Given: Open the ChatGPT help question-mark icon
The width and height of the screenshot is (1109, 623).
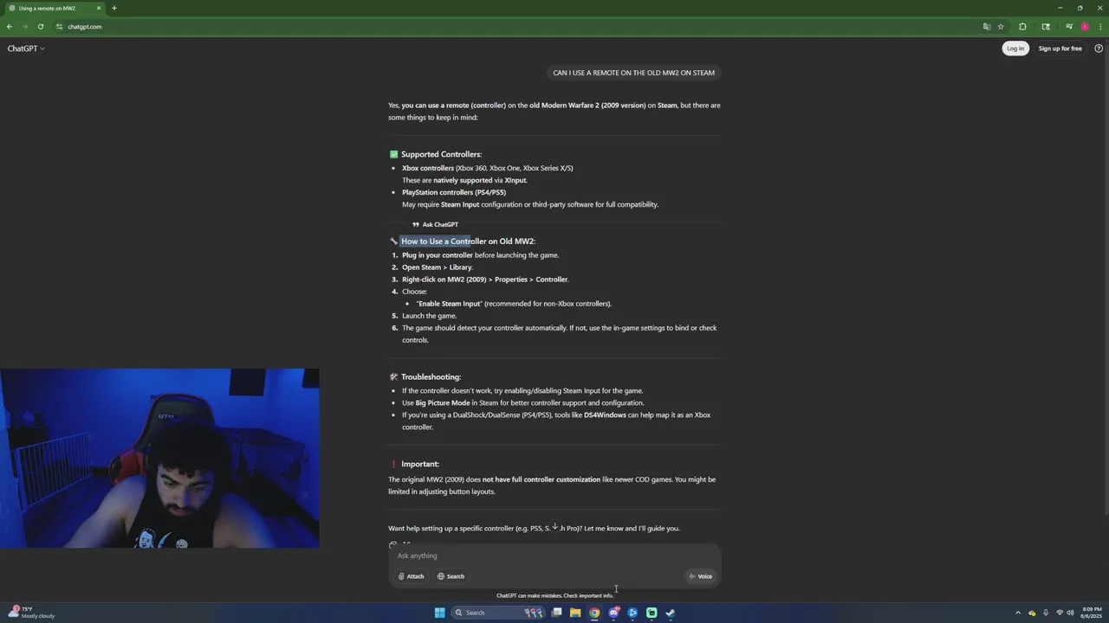Looking at the screenshot, I should [1099, 48].
